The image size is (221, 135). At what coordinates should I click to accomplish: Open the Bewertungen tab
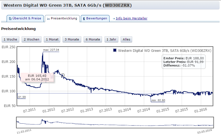click(95, 19)
